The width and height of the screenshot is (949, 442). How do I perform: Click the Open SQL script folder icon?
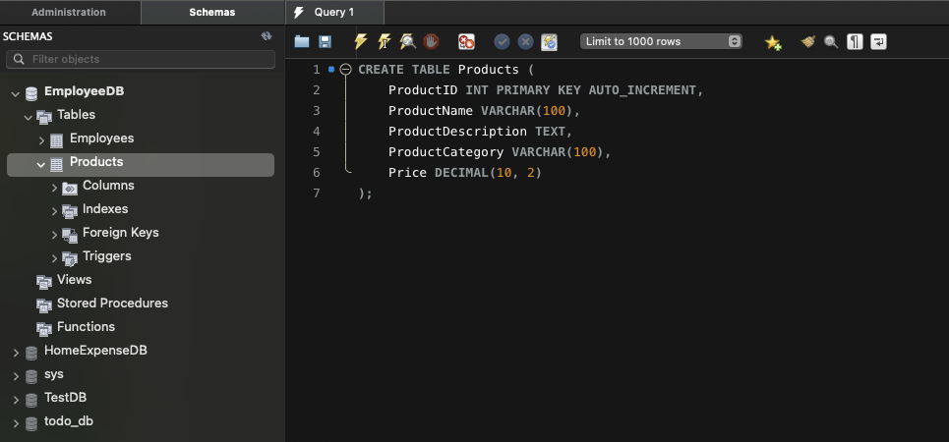click(302, 42)
